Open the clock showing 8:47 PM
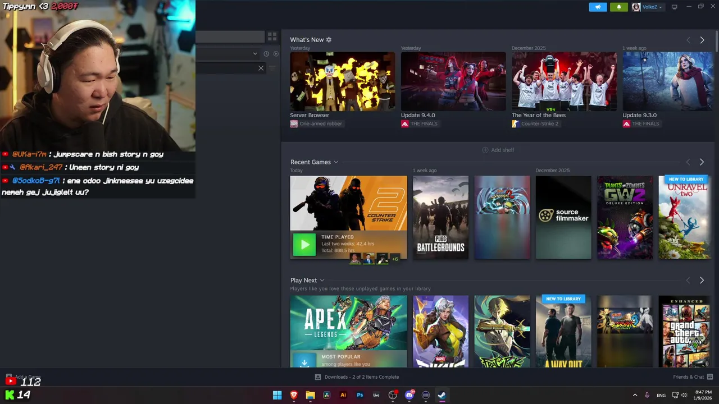719x404 pixels. 703,395
